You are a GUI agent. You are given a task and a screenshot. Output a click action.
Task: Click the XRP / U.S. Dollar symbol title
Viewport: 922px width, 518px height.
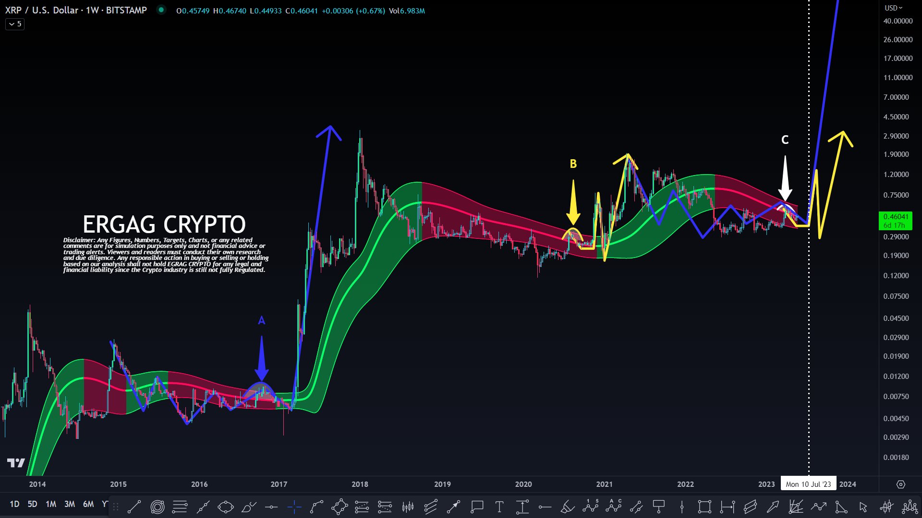pos(41,10)
